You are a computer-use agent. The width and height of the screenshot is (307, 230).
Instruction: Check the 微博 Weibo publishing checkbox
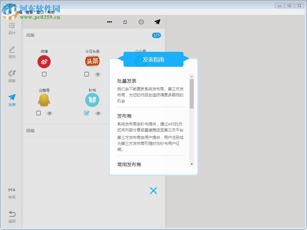(x=44, y=74)
